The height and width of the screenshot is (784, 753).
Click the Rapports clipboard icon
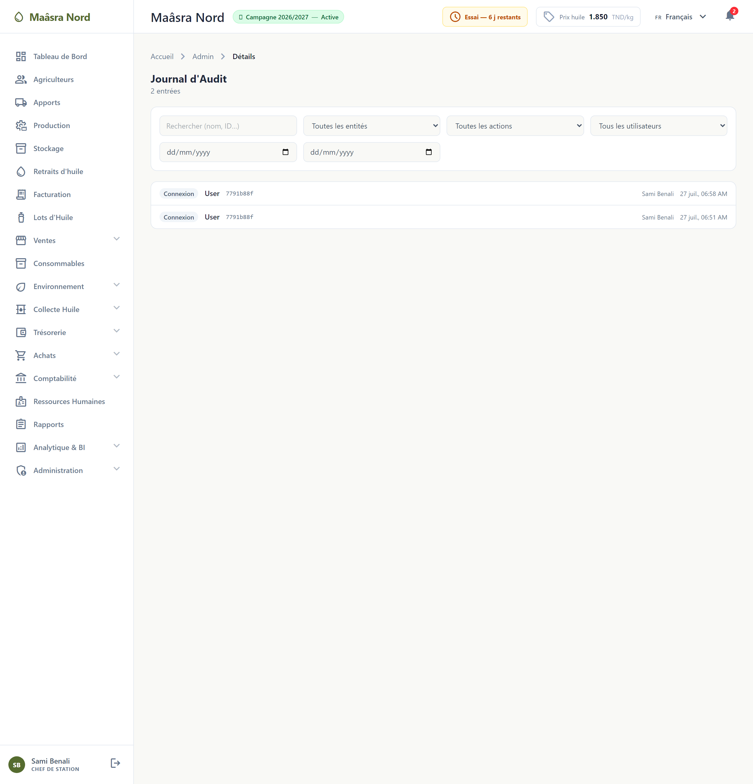[x=21, y=424]
